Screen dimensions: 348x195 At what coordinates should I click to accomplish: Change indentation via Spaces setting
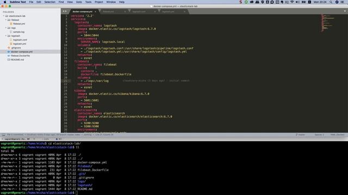click(x=319, y=135)
